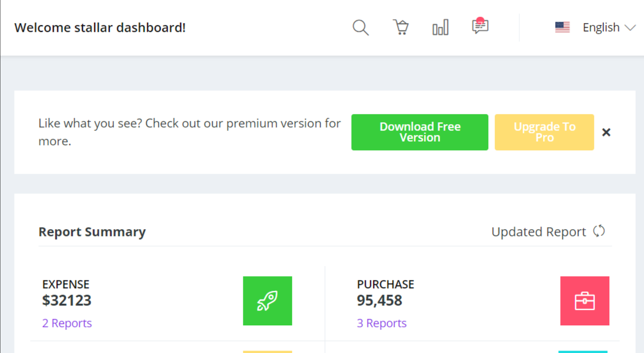This screenshot has height=353, width=644.
Task: Open the search magnifier icon
Action: point(360,28)
